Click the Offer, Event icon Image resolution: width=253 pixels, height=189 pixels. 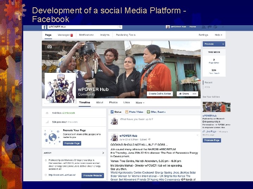pyautogui.click(x=148, y=112)
